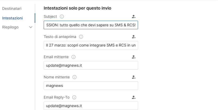The width and height of the screenshot is (218, 110).
Task: Open personalization icon for Email Reply-To
Action: pos(134,97)
